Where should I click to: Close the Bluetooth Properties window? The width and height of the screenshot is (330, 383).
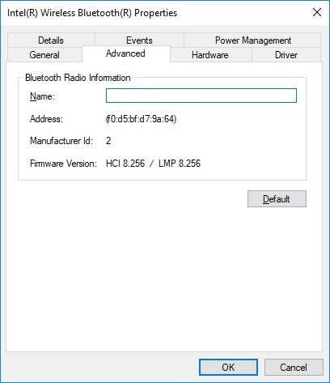pos(317,12)
